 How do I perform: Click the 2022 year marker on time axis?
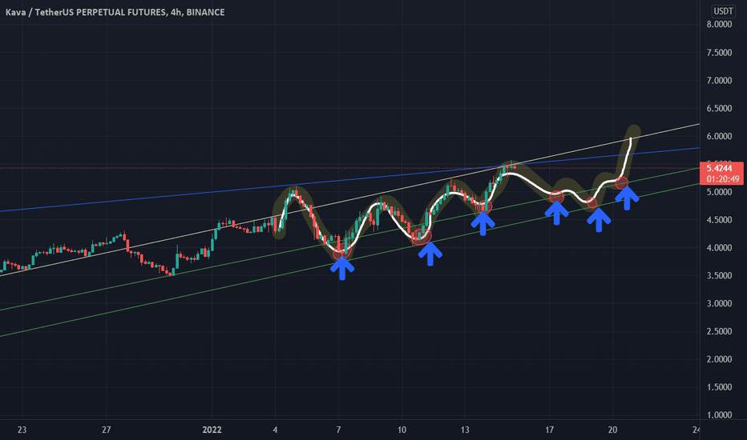coord(212,430)
